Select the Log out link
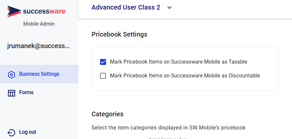This screenshot has width=292, height=139. click(28, 132)
